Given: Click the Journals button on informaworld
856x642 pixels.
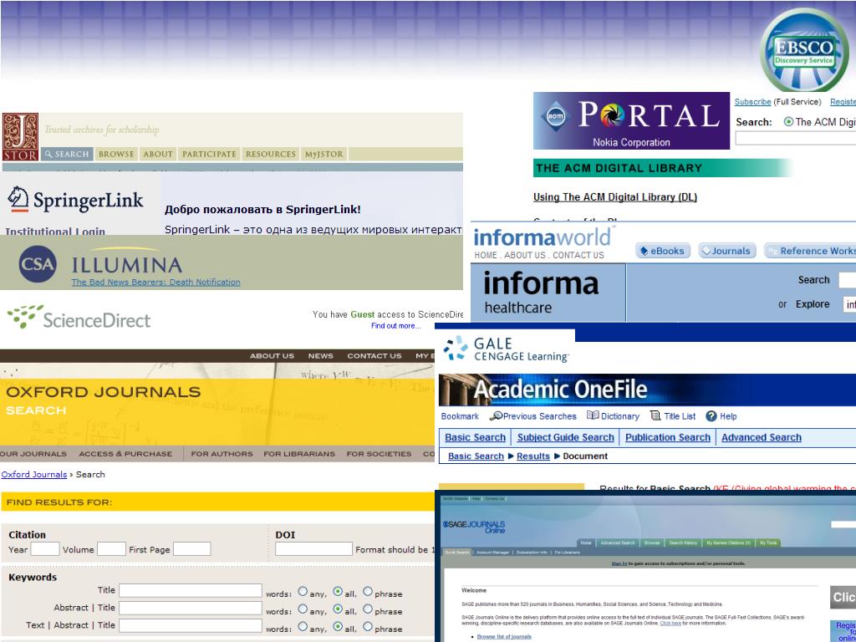Looking at the screenshot, I should 727,251.
